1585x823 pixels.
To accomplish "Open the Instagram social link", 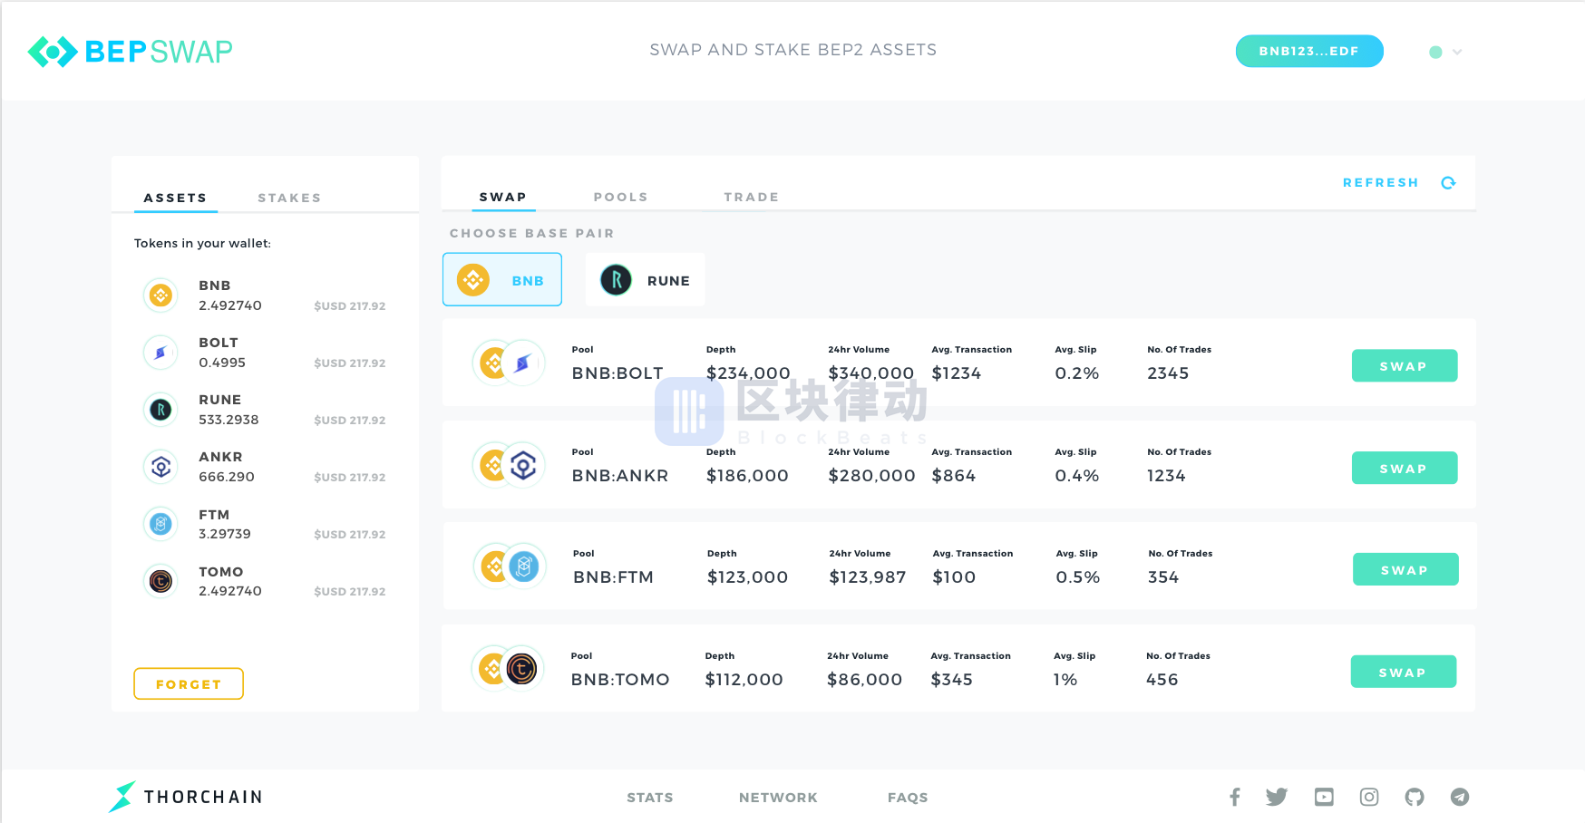I will tap(1369, 797).
